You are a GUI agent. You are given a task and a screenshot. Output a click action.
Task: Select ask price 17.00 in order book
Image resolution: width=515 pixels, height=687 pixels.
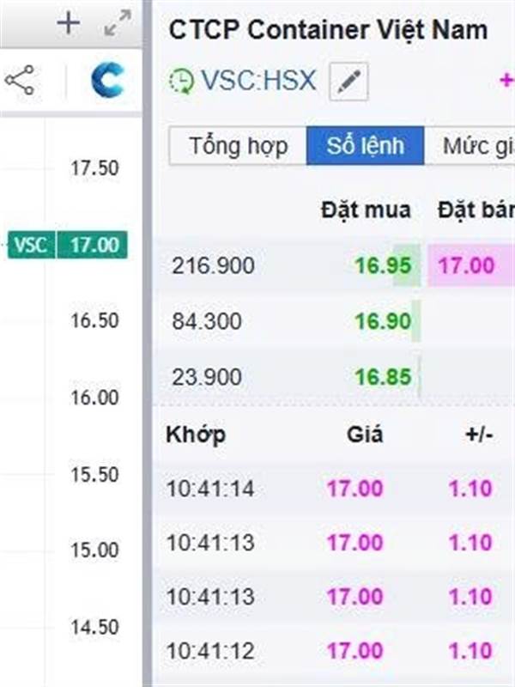[x=466, y=265]
